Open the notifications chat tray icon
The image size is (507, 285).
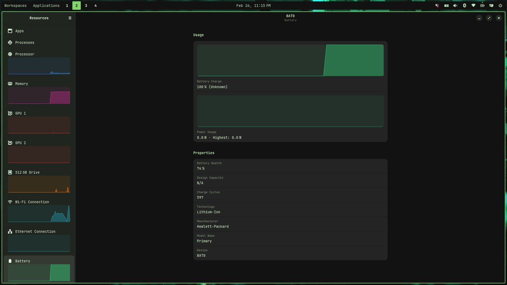491,5
